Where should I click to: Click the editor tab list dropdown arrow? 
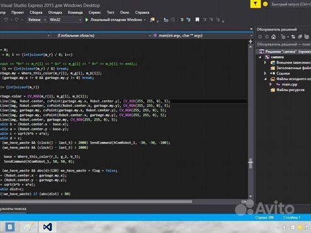[251, 29]
